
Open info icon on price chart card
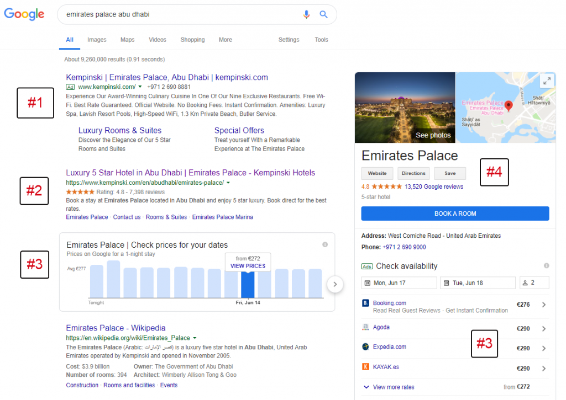[325, 244]
